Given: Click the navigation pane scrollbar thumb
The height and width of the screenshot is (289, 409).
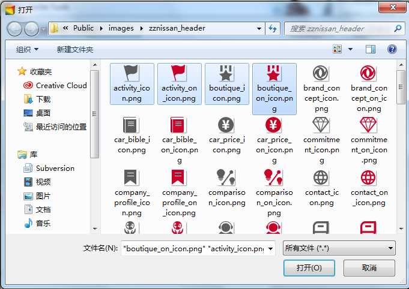Looking at the screenshot, I should [95, 114].
